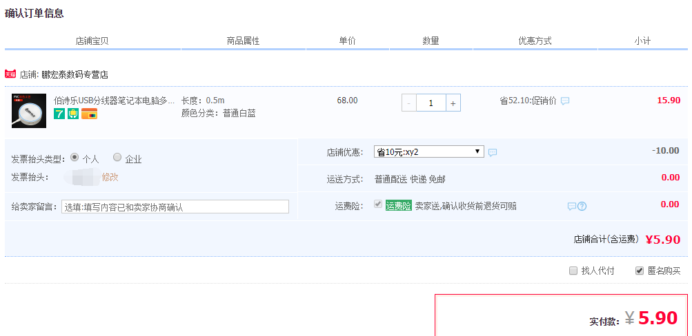Image resolution: width=692 pixels, height=336 pixels.
Task: Select the 个人 invoice type radio button
Action: pyautogui.click(x=75, y=157)
